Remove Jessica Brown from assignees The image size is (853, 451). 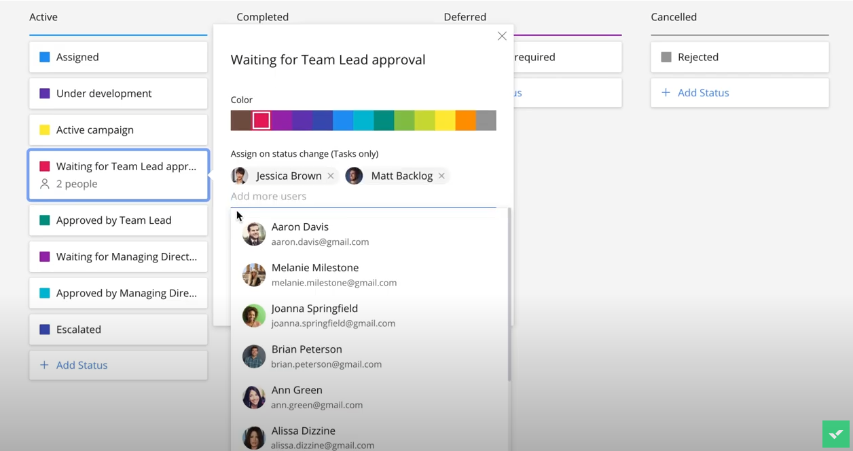pyautogui.click(x=331, y=176)
